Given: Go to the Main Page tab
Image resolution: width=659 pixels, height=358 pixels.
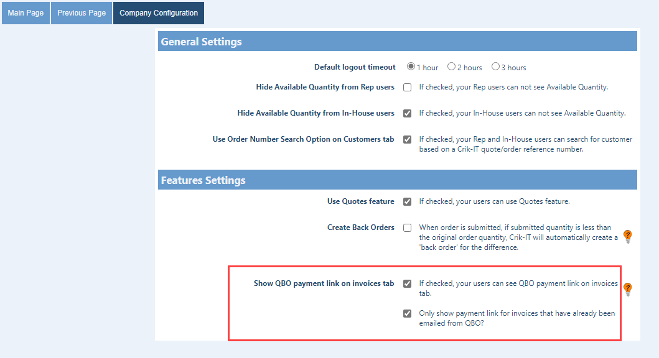Looking at the screenshot, I should [x=26, y=13].
